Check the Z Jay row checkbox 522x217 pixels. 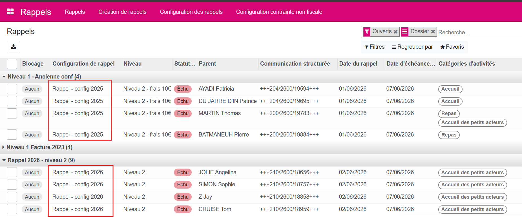click(x=12, y=197)
